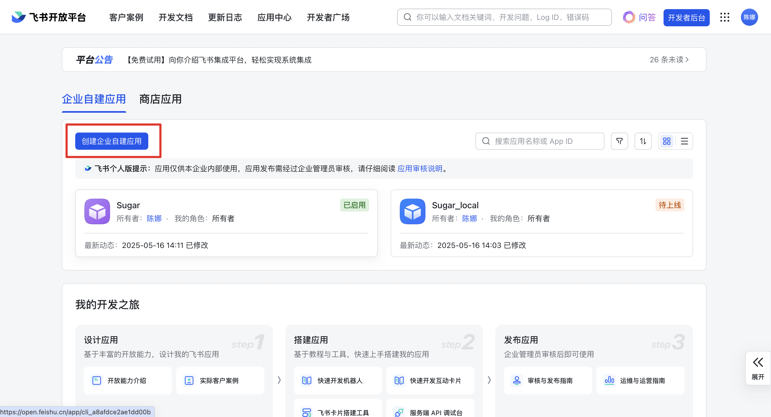Click the sort order icon

[x=643, y=141]
